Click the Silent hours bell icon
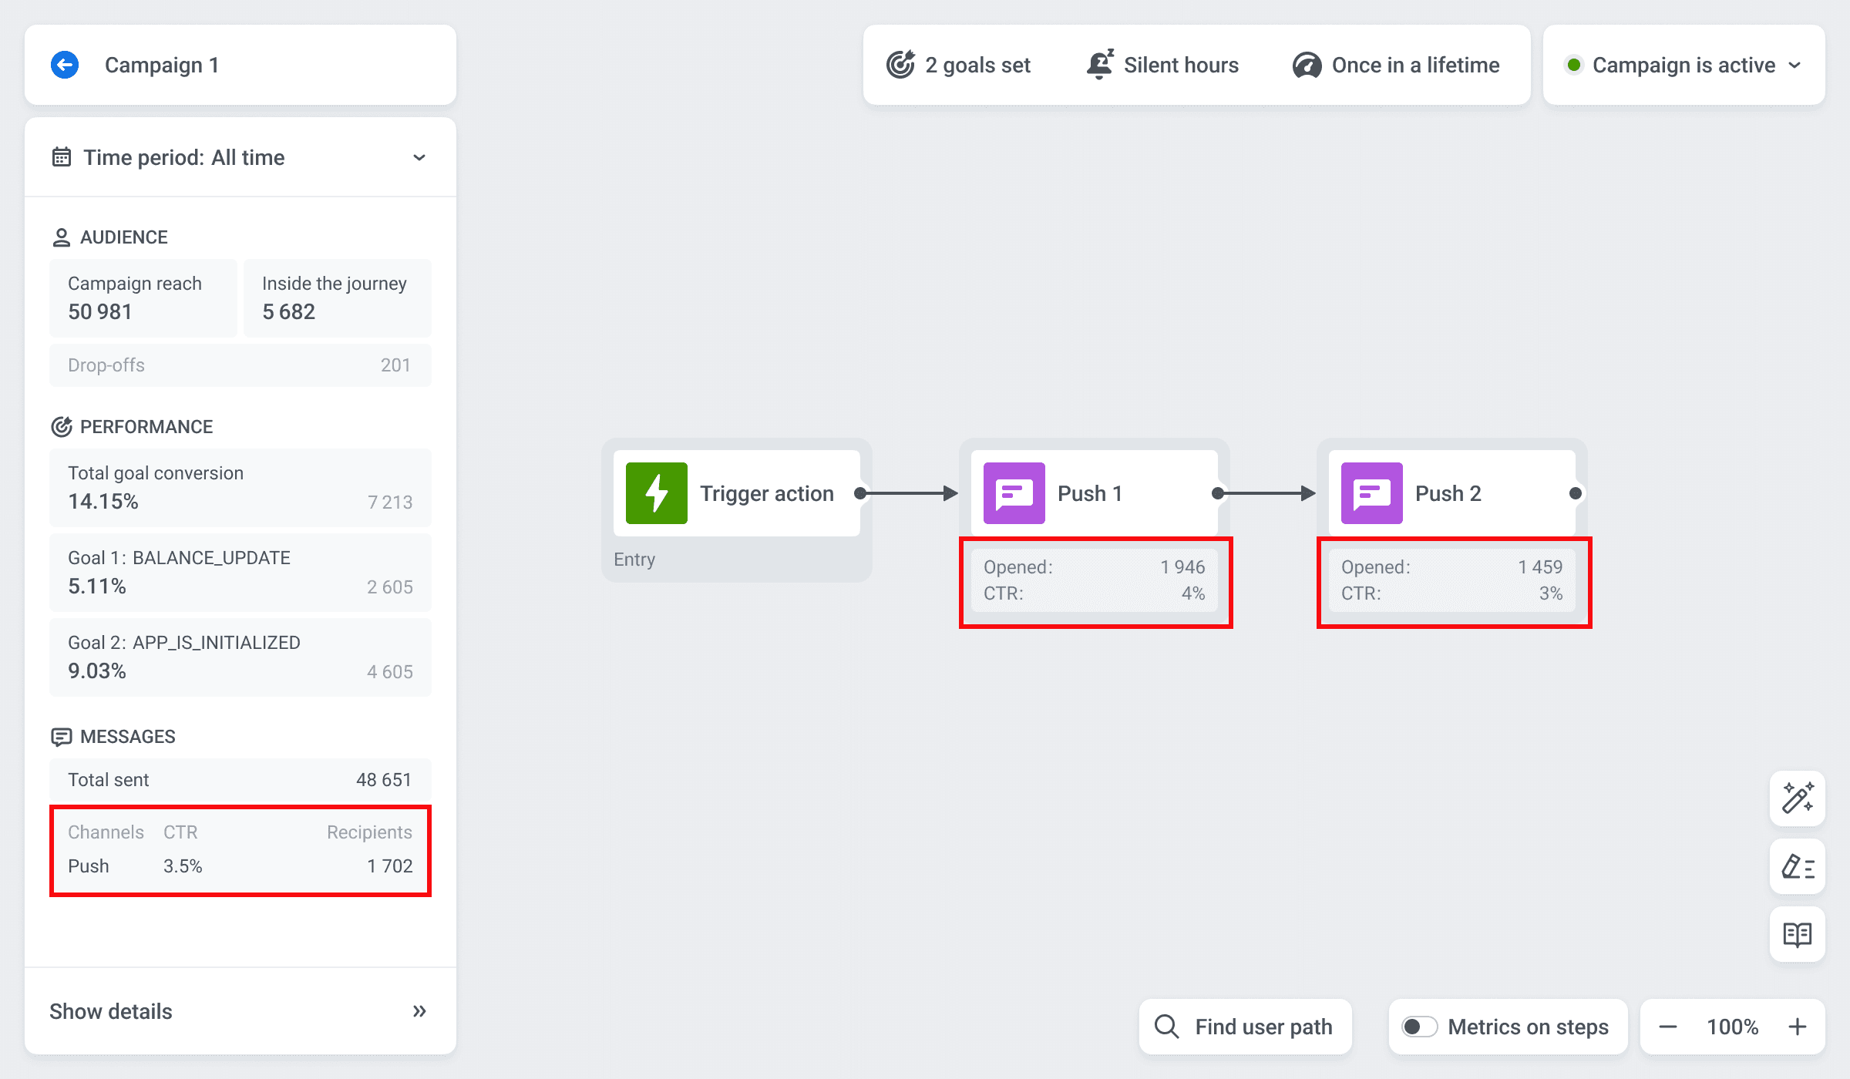The image size is (1850, 1079). pyautogui.click(x=1098, y=65)
